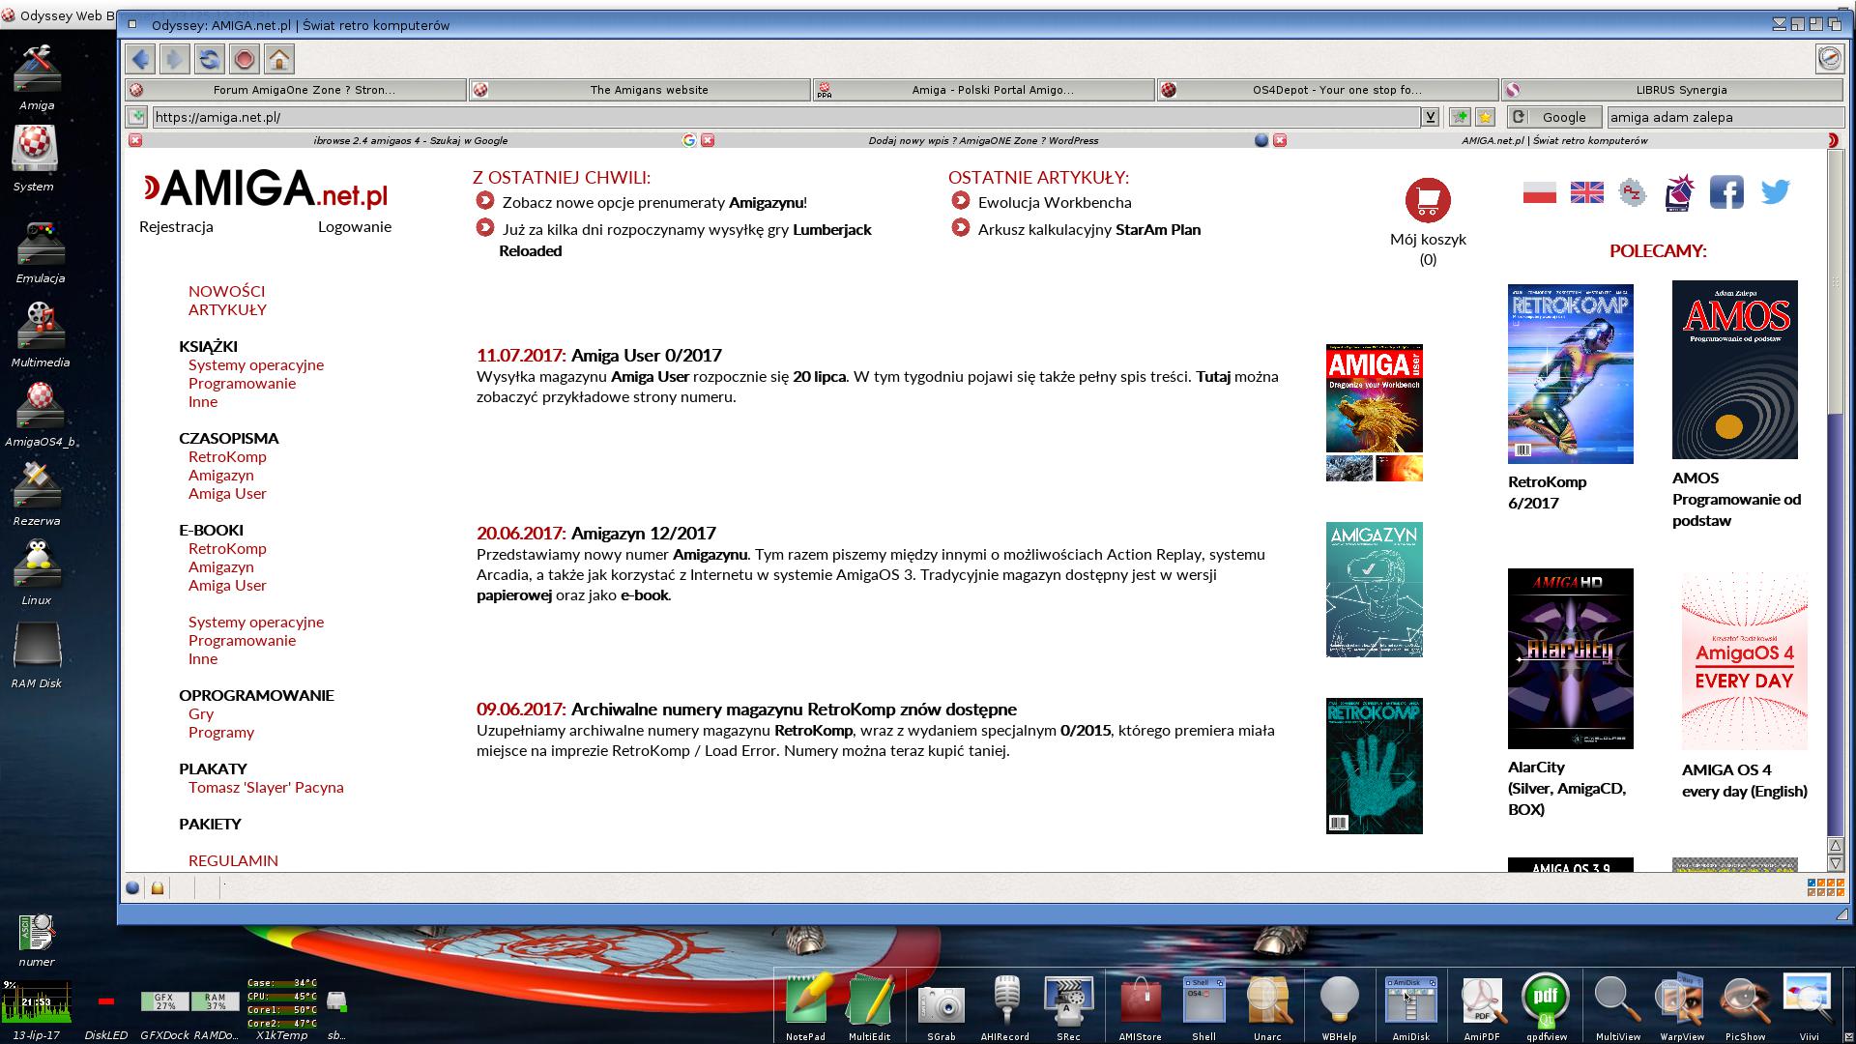Screen dimensions: 1856x1044
Task: Click the scrollbar down arrow
Action: pos(1835,862)
